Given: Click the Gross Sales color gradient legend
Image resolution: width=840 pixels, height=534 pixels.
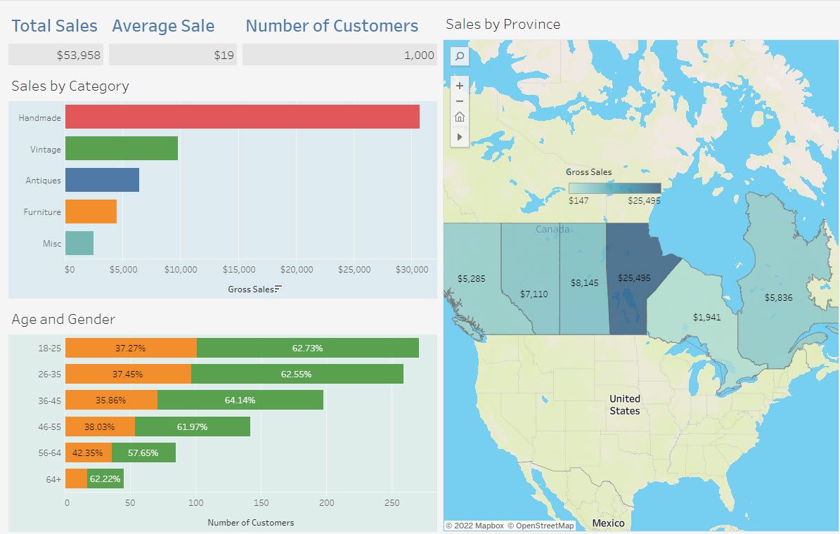Looking at the screenshot, I should point(614,188).
